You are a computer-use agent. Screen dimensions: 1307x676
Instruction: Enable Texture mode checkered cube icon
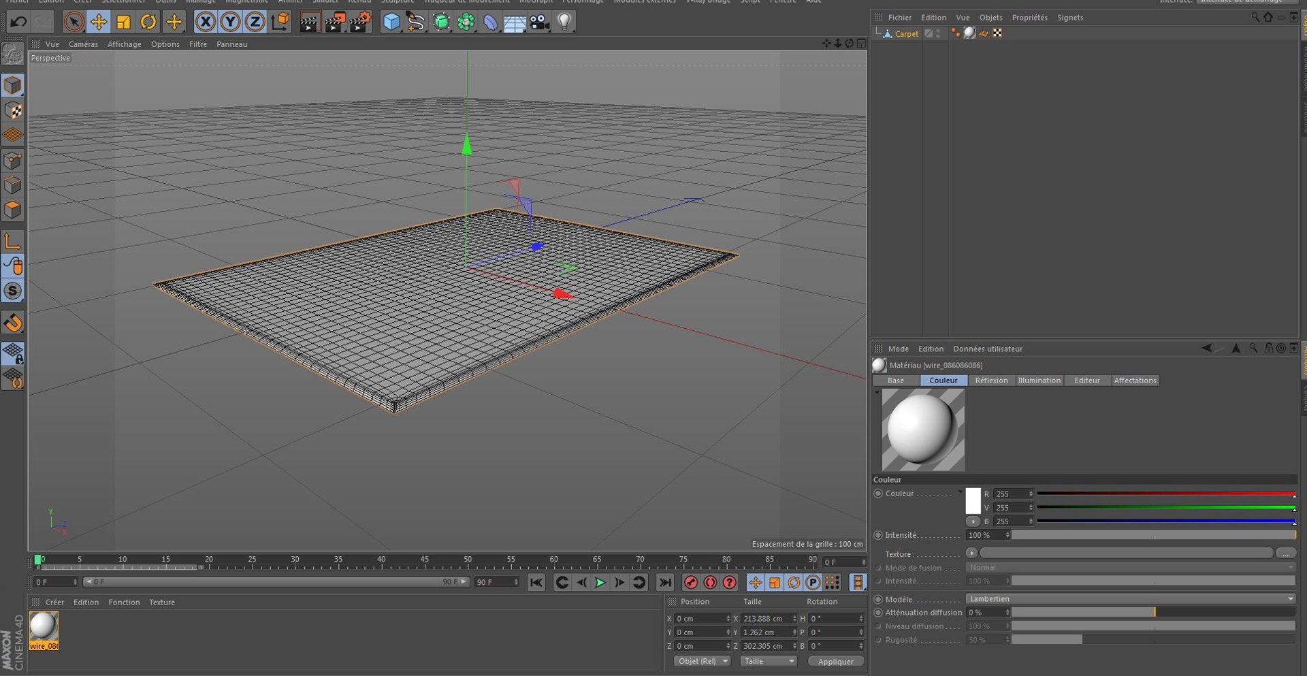click(13, 110)
